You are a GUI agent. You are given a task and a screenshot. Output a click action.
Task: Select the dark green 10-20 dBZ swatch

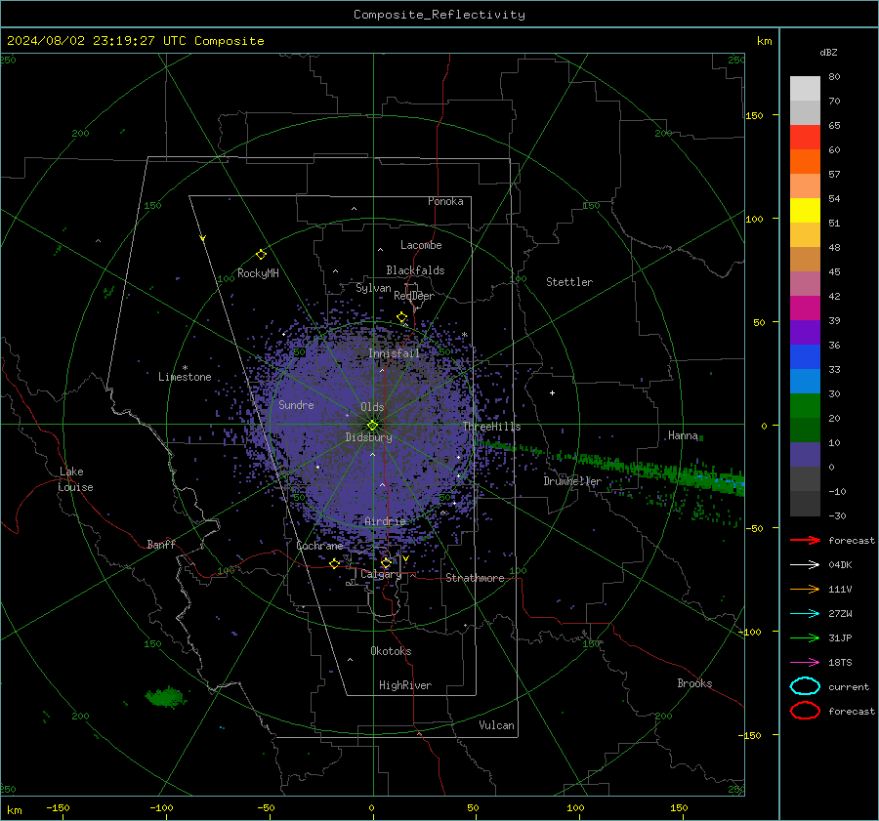click(x=805, y=430)
